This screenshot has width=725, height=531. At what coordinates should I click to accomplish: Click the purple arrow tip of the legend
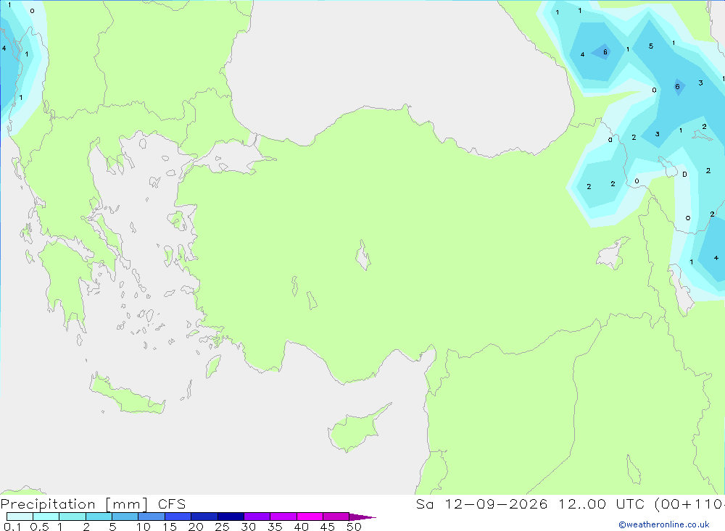(362, 517)
